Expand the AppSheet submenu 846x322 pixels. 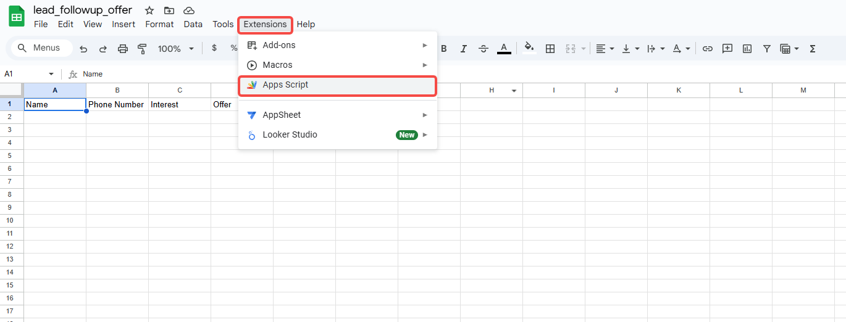(x=338, y=115)
